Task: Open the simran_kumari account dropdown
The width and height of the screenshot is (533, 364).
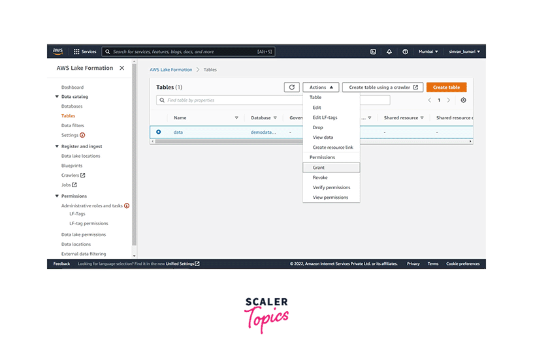Action: [464, 52]
